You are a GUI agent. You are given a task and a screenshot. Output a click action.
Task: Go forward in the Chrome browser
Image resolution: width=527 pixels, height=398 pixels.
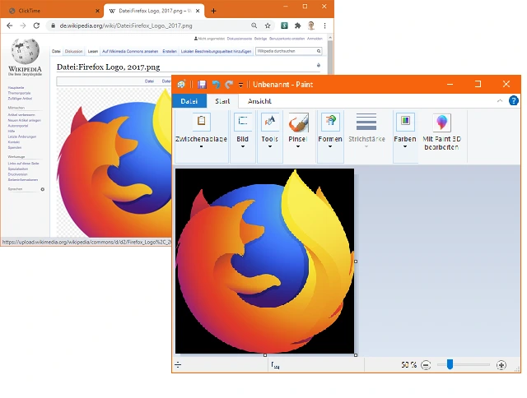pos(22,25)
